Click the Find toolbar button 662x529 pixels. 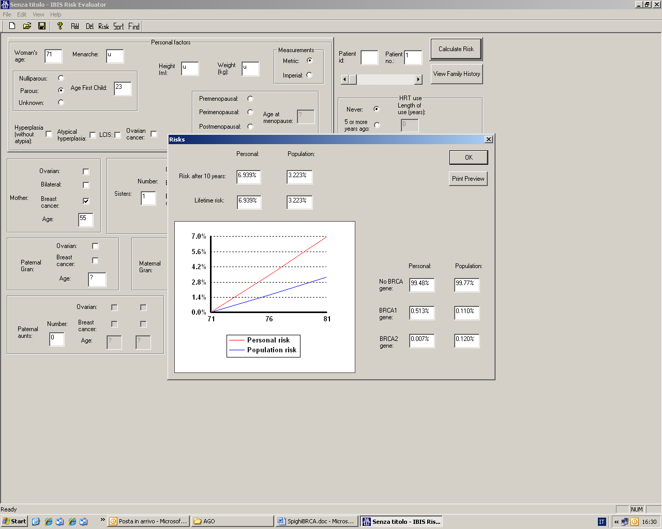[x=134, y=26]
